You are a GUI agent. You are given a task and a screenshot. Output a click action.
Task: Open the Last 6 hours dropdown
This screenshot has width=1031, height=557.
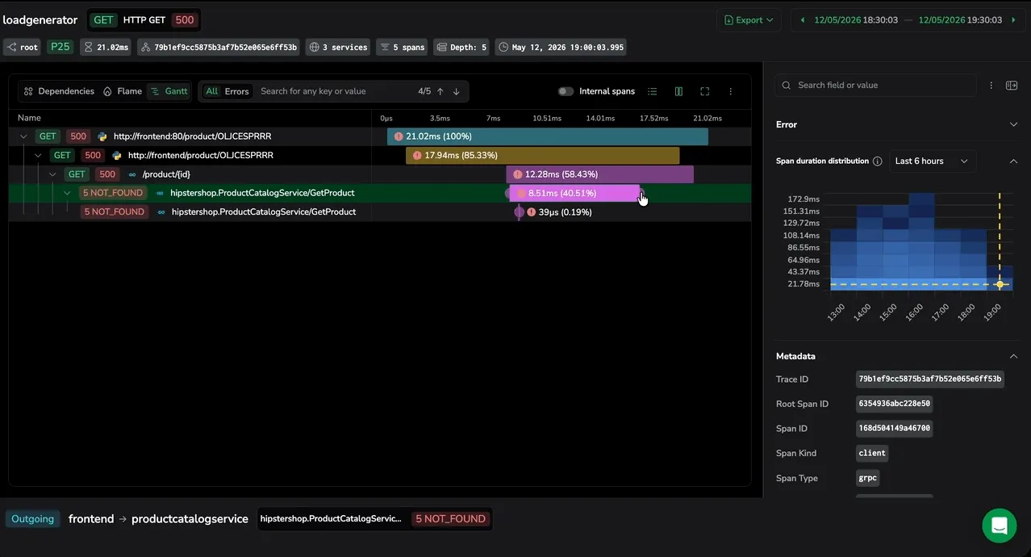click(932, 161)
